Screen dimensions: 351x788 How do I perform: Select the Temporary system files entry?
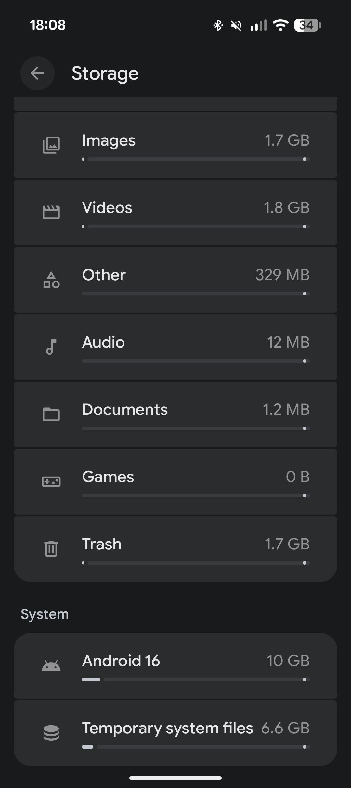tap(175, 733)
